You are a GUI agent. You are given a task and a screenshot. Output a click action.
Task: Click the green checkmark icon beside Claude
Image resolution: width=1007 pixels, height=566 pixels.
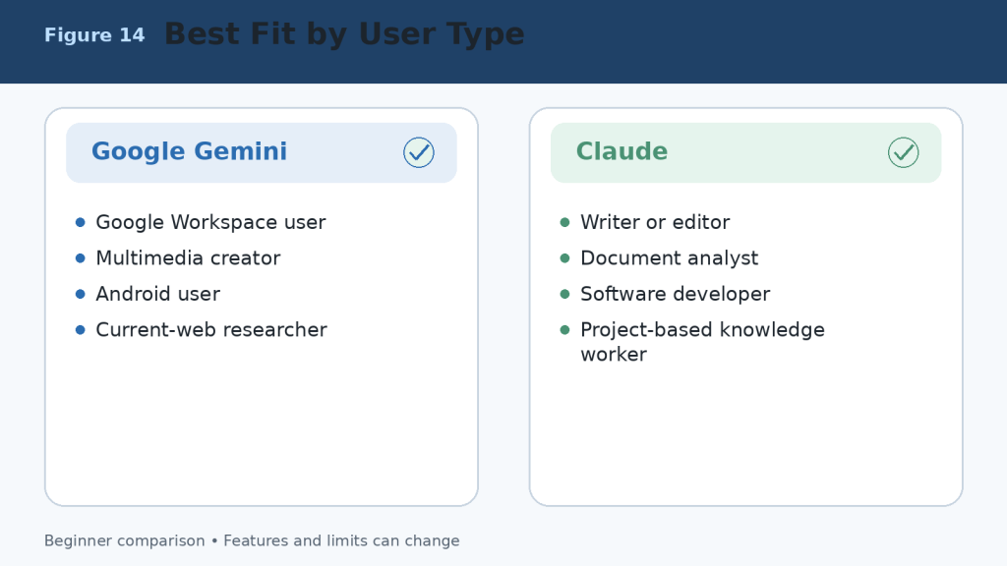[x=903, y=152]
